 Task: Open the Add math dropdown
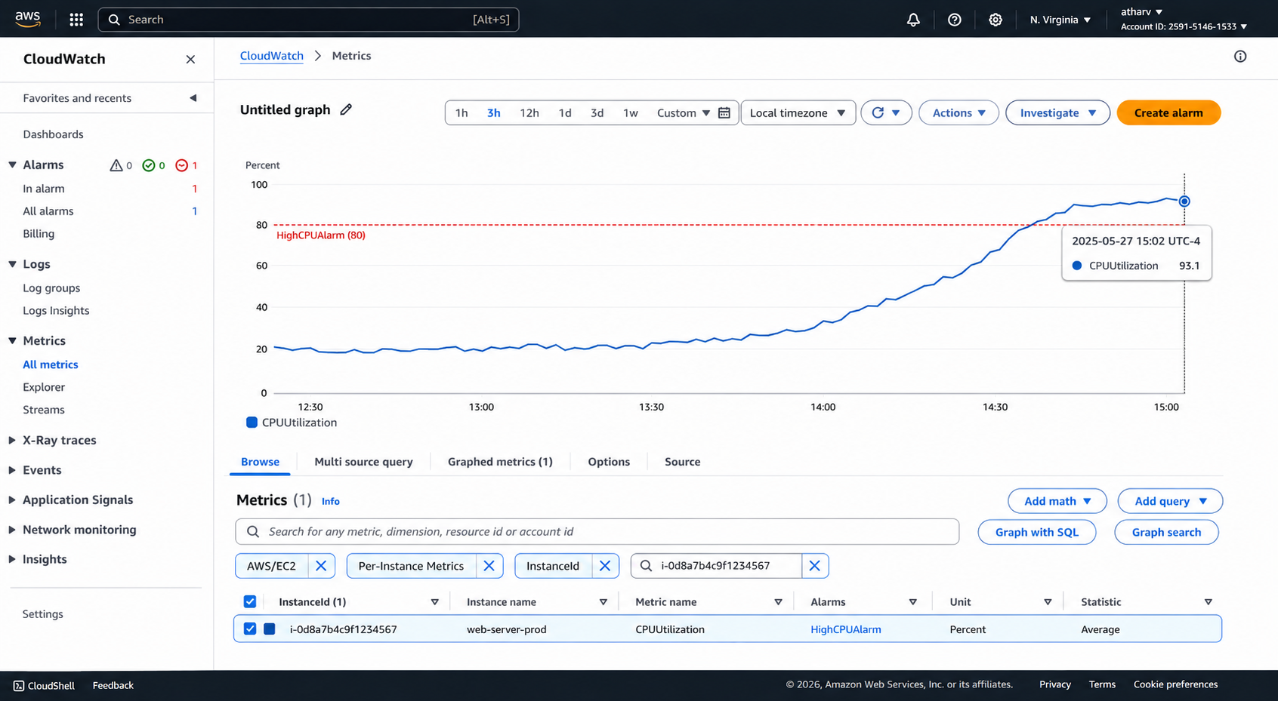[x=1057, y=501]
